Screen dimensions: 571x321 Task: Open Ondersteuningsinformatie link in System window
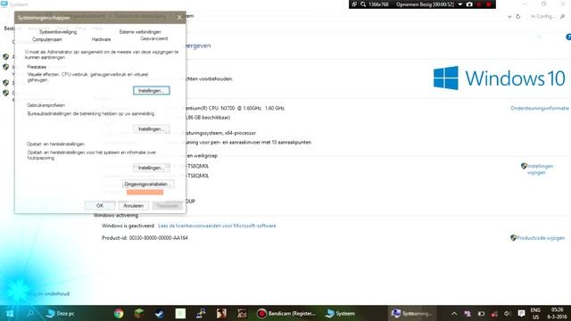click(x=539, y=108)
